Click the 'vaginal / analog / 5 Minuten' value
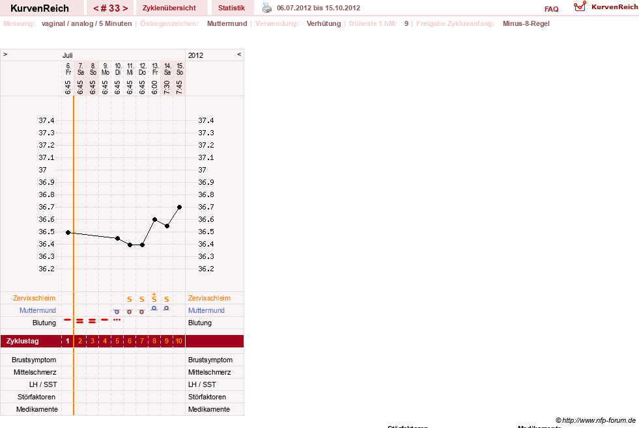 pyautogui.click(x=87, y=23)
